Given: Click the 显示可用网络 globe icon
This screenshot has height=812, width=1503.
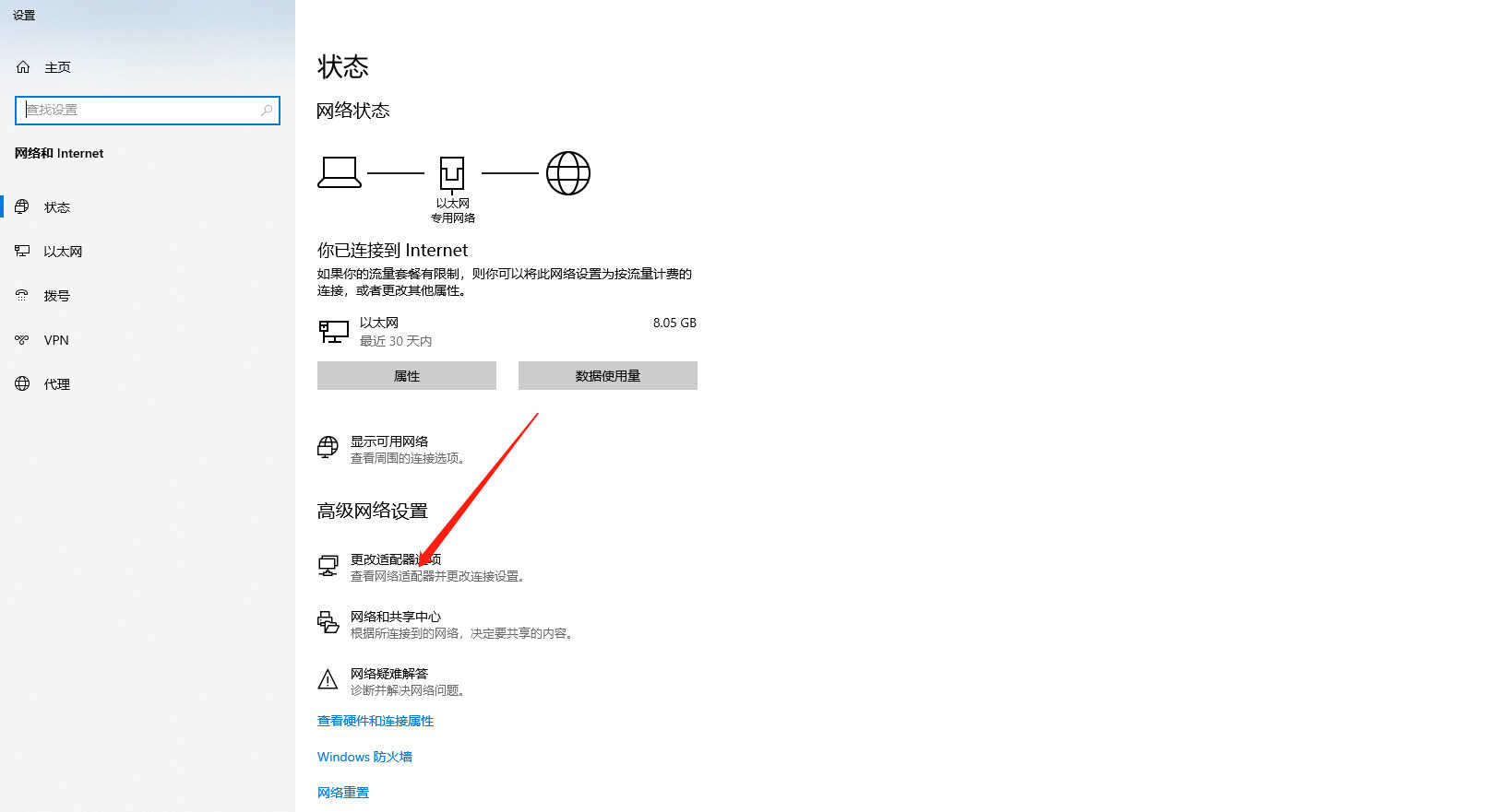Looking at the screenshot, I should click(328, 449).
